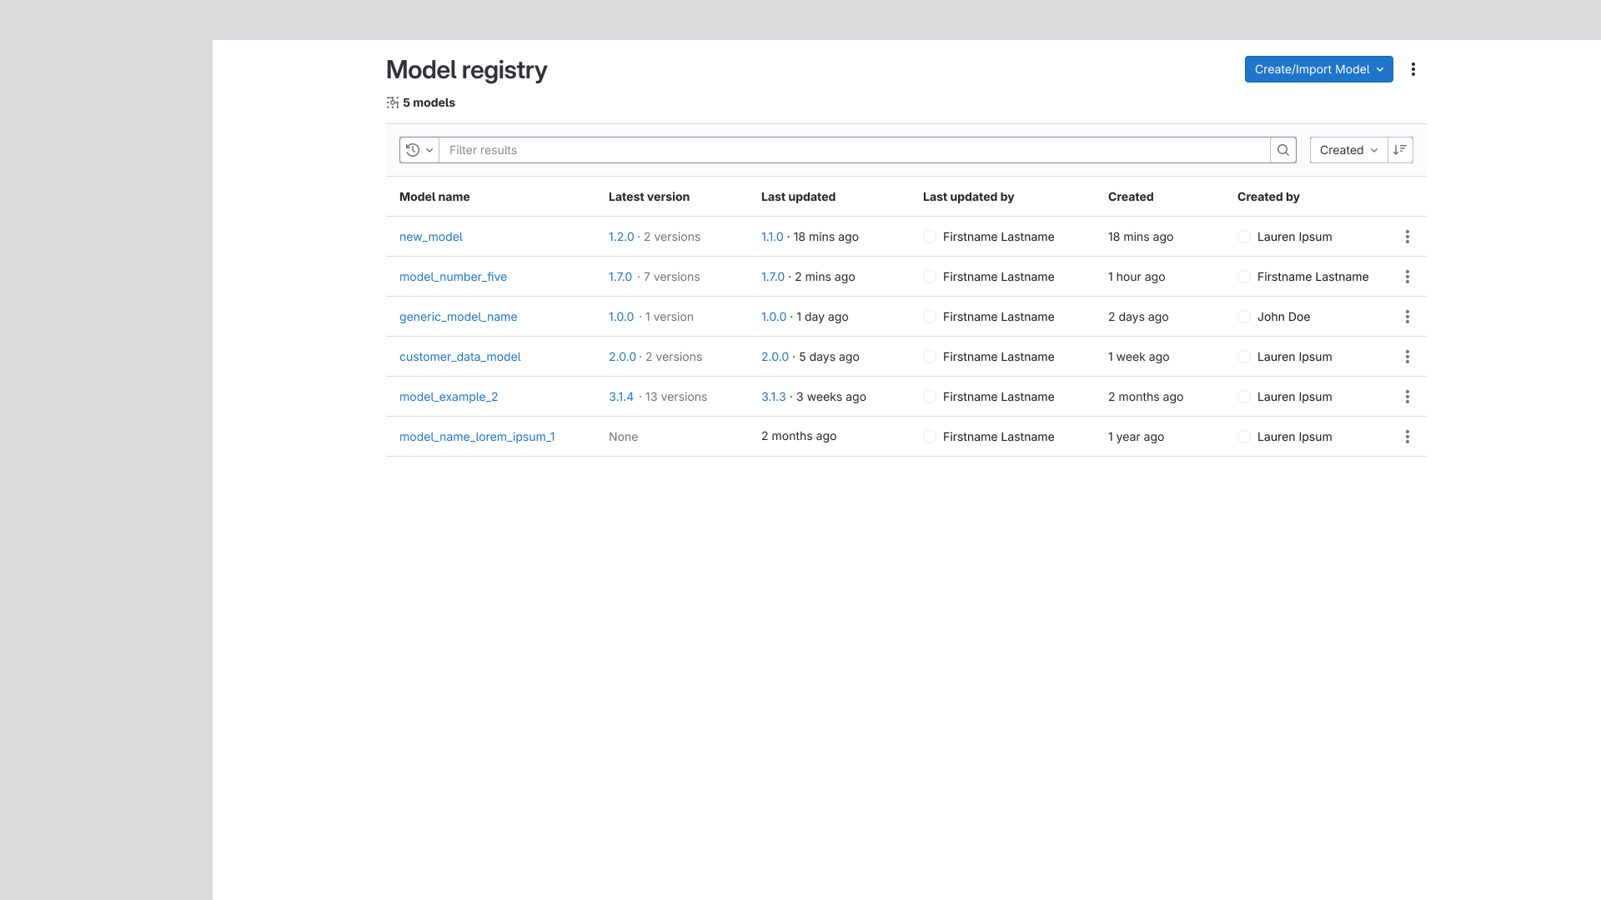Open last updated 2.0.0 version link
This screenshot has width=1601, height=900.
pyautogui.click(x=775, y=357)
